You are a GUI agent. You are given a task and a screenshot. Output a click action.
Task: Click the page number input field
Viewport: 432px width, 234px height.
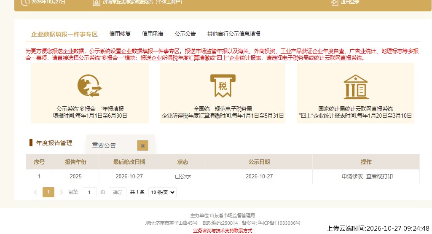point(89,192)
